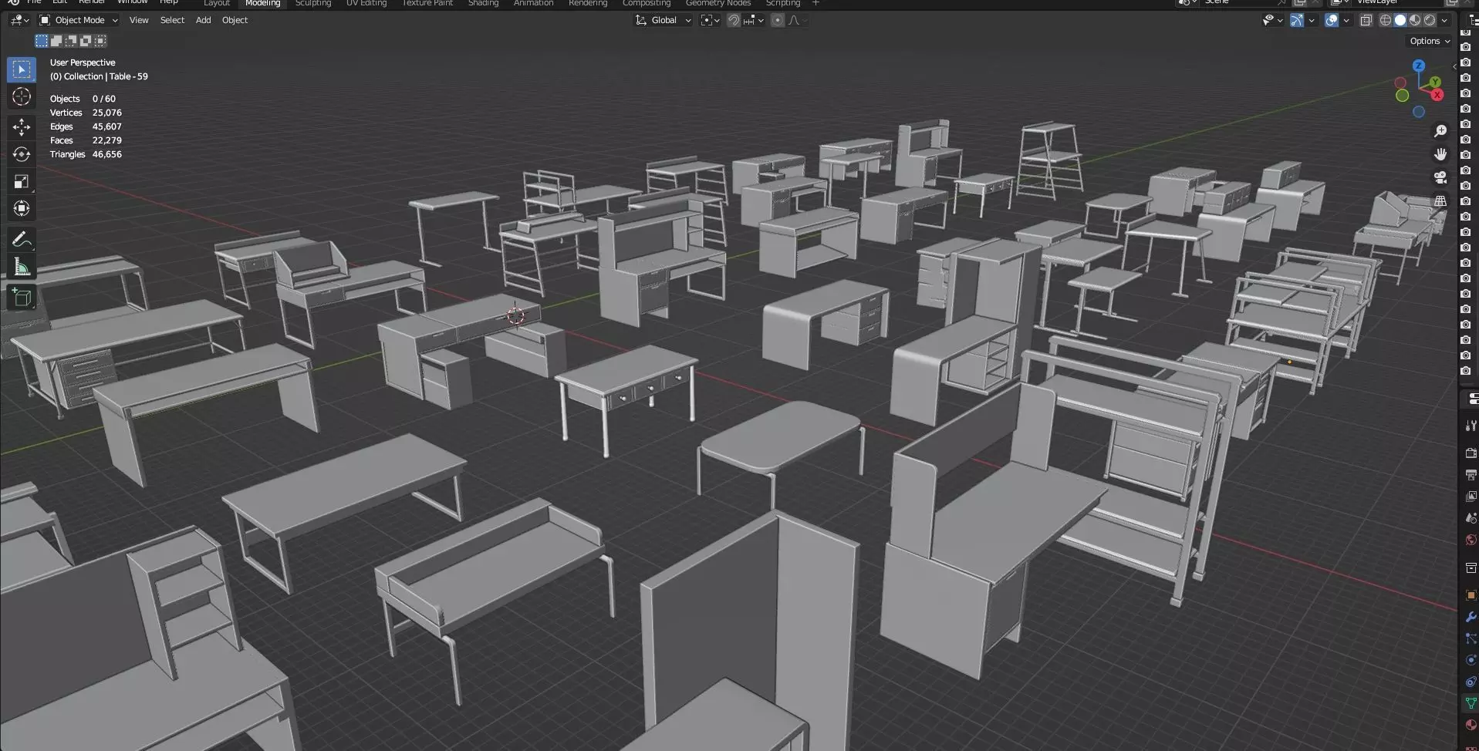Open the editor type dropdown

point(19,21)
